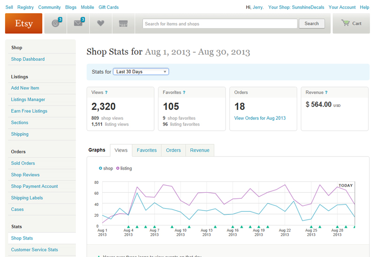Open Sections in the sidebar
The height and width of the screenshot is (257, 375).
pos(20,123)
